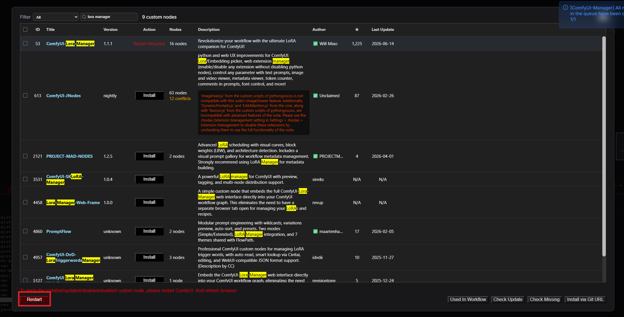Screen dimensions: 624x317
Task: Check the ComfyUI-DvD-LoraTriggerwordsManager row checkbox
Action: click(x=25, y=257)
